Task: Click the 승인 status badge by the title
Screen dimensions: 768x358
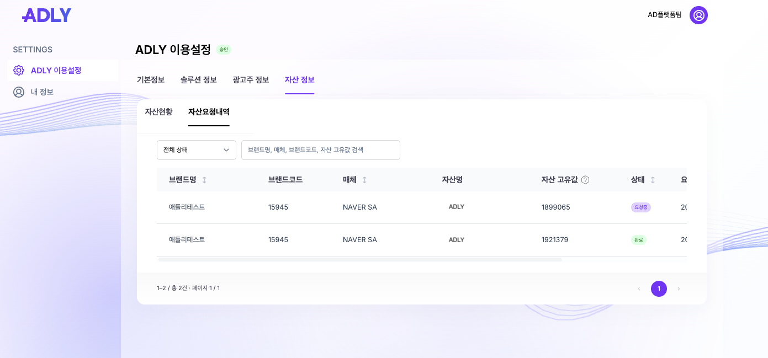Action: [x=224, y=50]
